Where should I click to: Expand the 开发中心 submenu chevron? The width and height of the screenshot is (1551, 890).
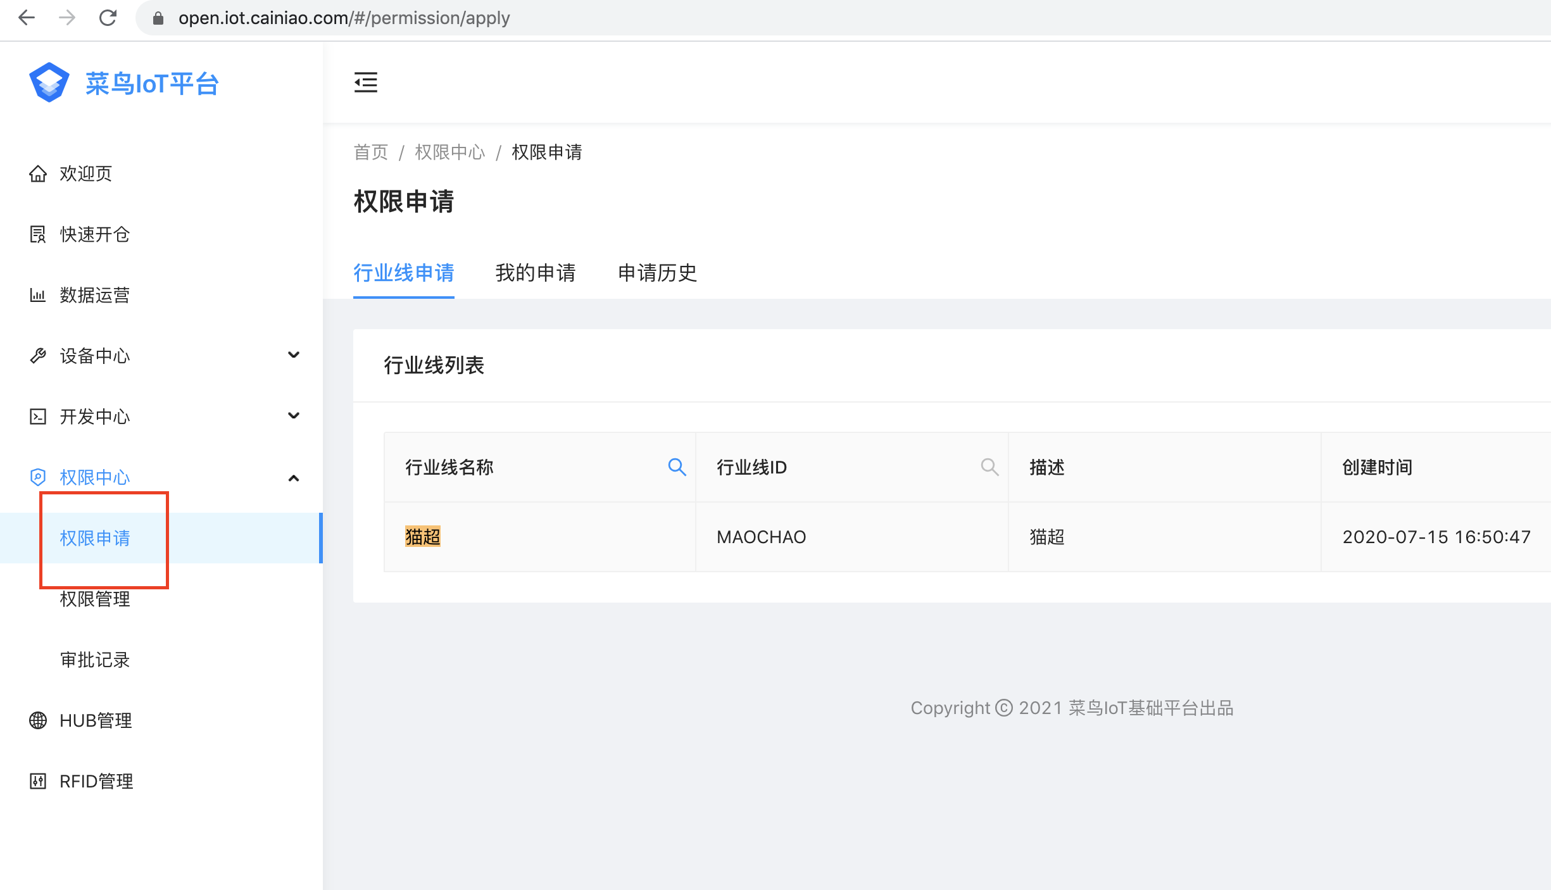pyautogui.click(x=293, y=416)
